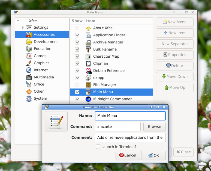
Task: Click the File Manager cabinet icon
Action: pyautogui.click(x=88, y=85)
